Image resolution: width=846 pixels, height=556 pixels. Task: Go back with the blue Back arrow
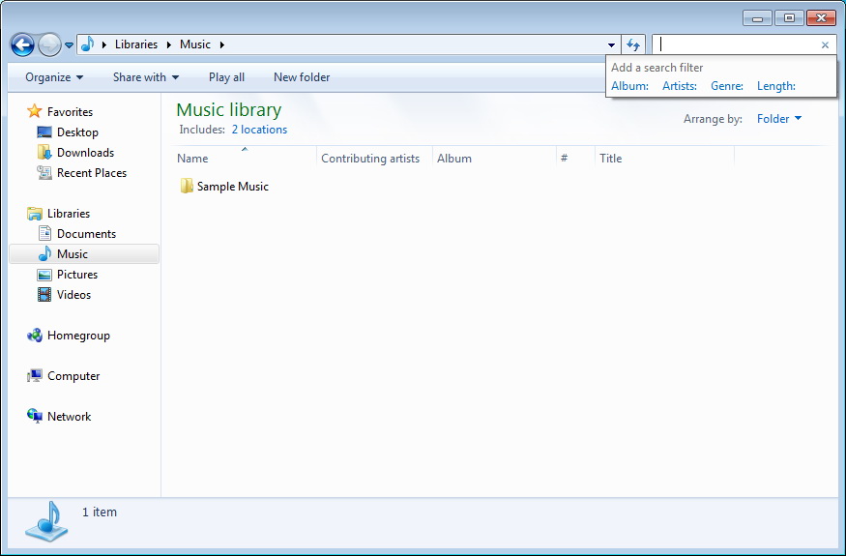[x=22, y=44]
